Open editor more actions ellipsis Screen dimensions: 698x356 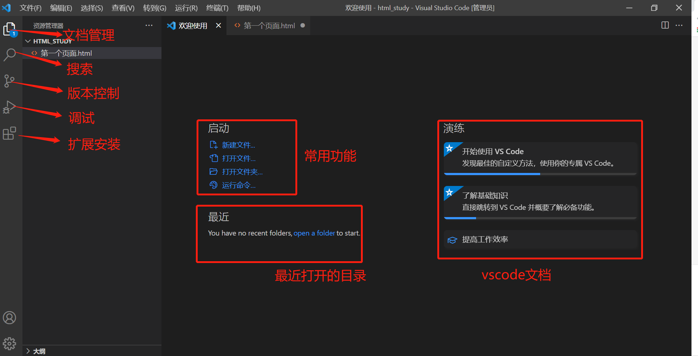[x=679, y=25]
